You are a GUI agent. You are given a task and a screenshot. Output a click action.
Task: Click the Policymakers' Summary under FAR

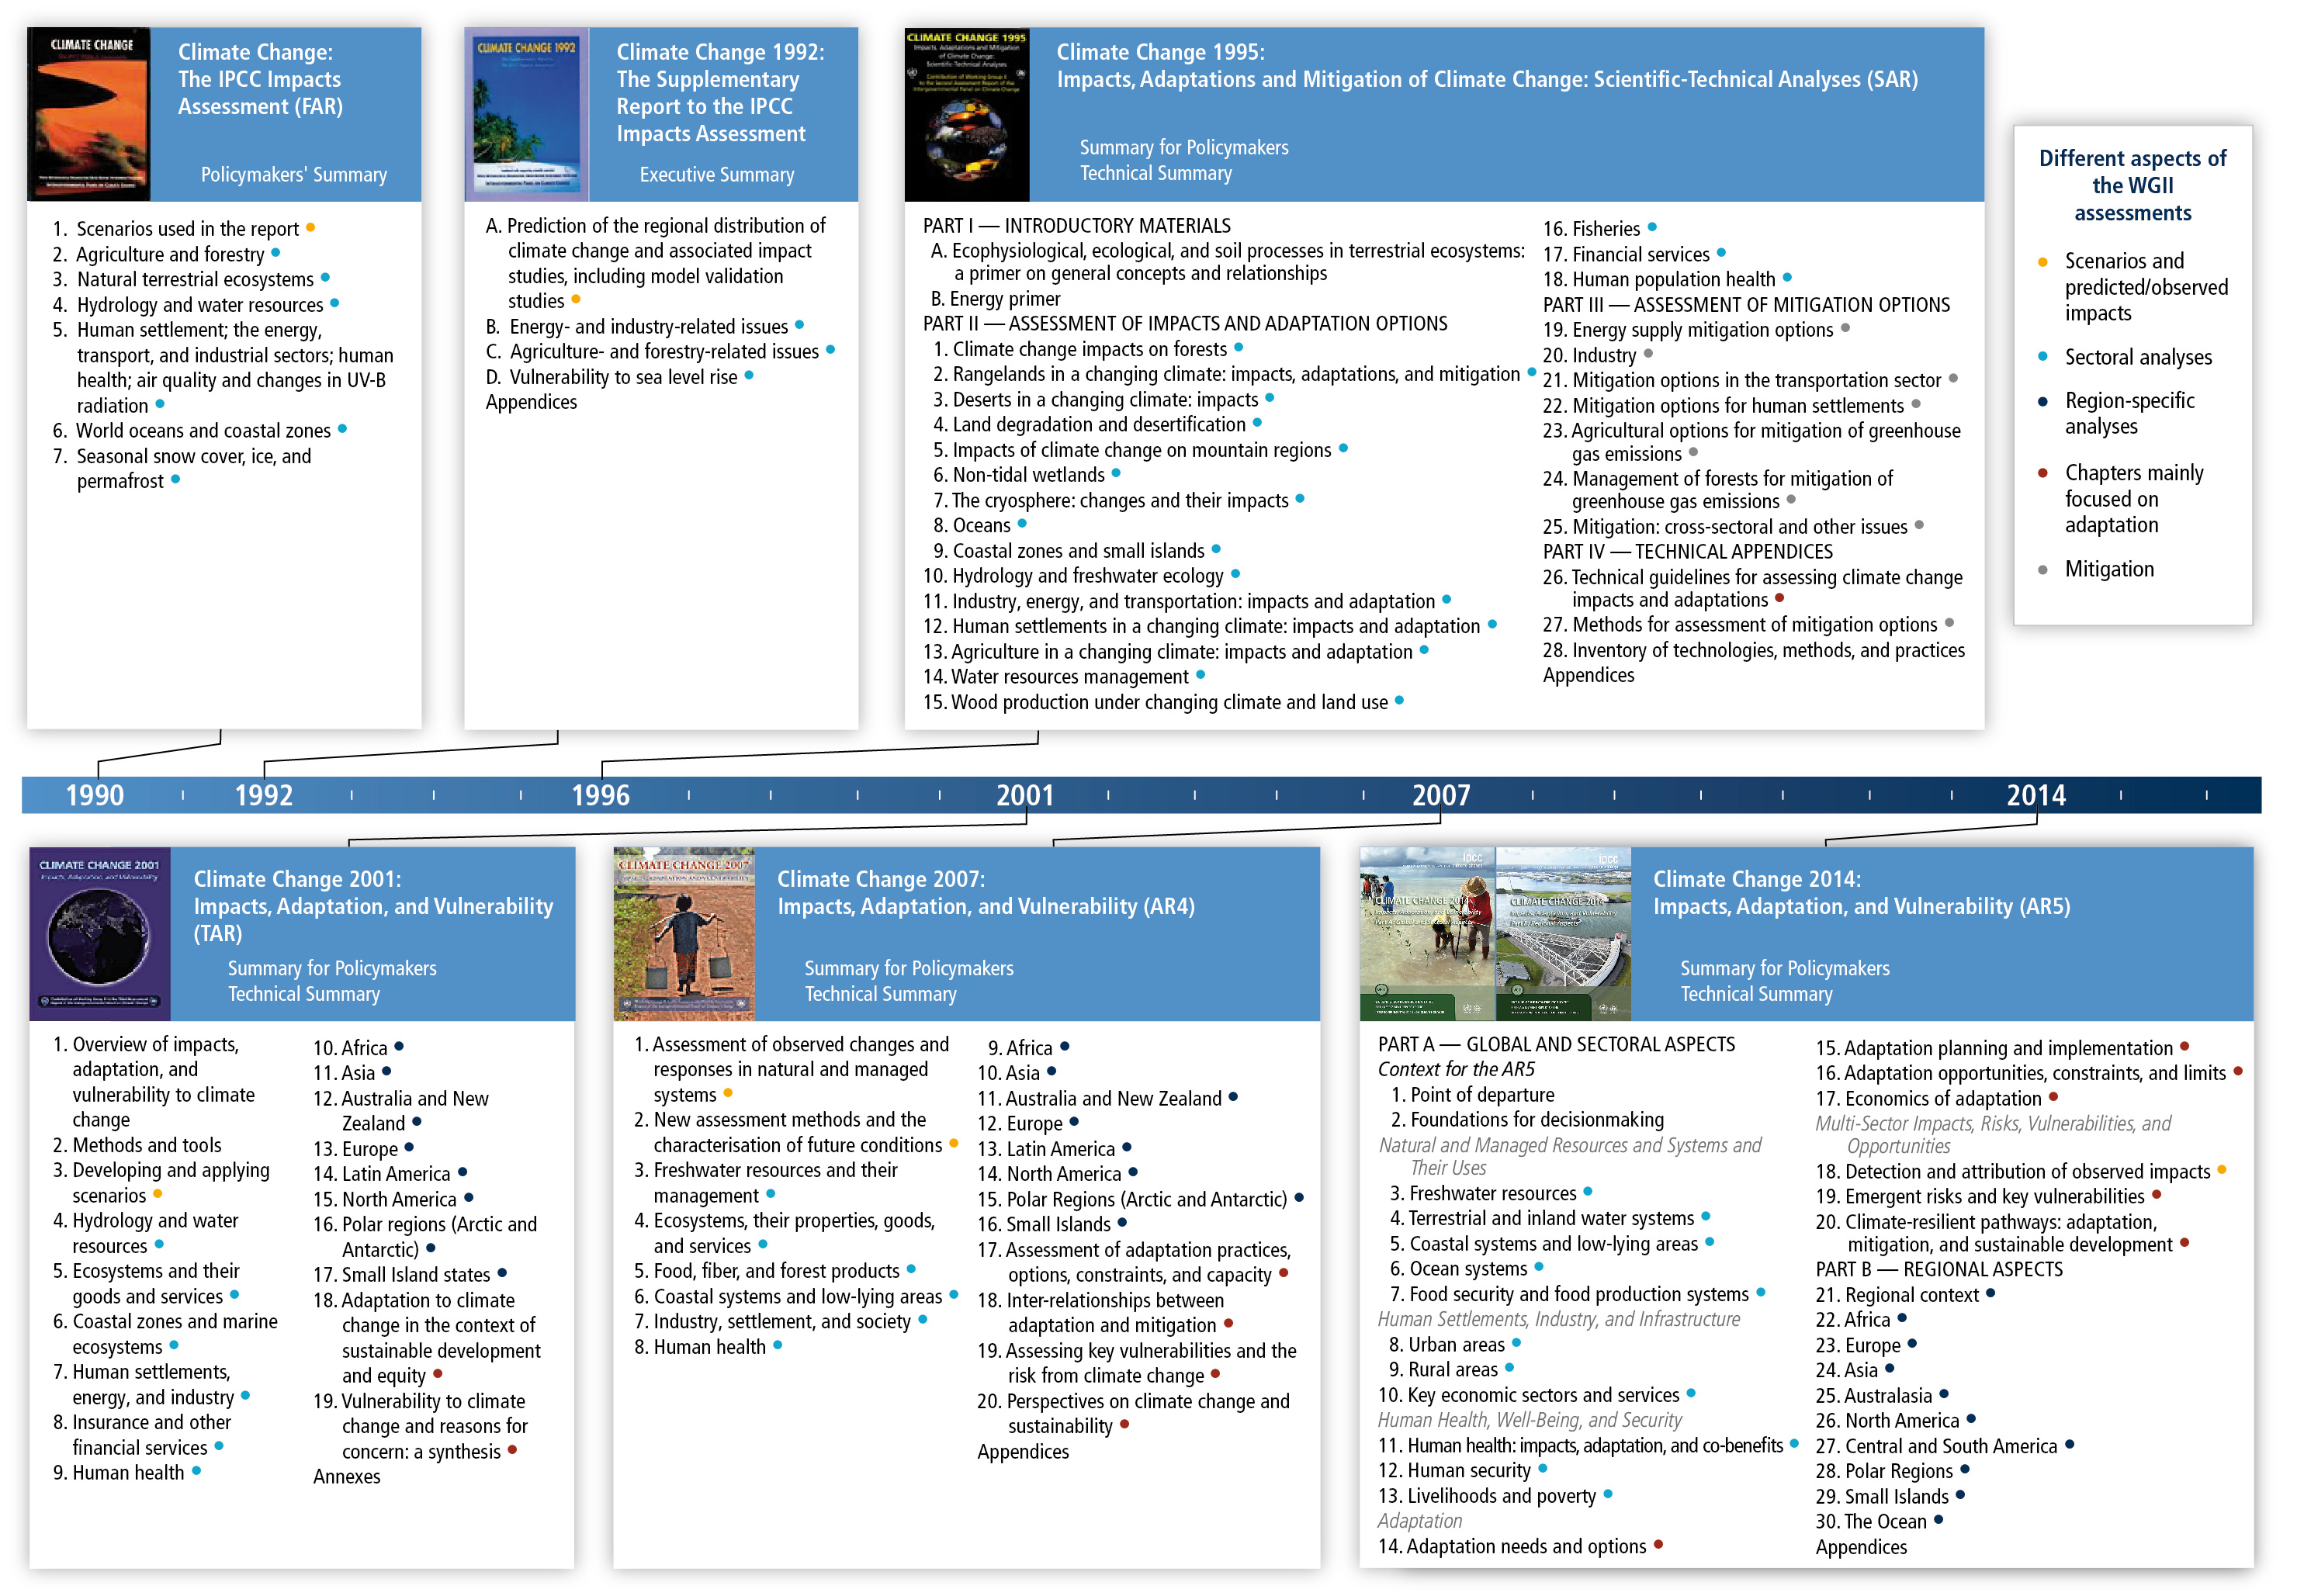coord(294,175)
